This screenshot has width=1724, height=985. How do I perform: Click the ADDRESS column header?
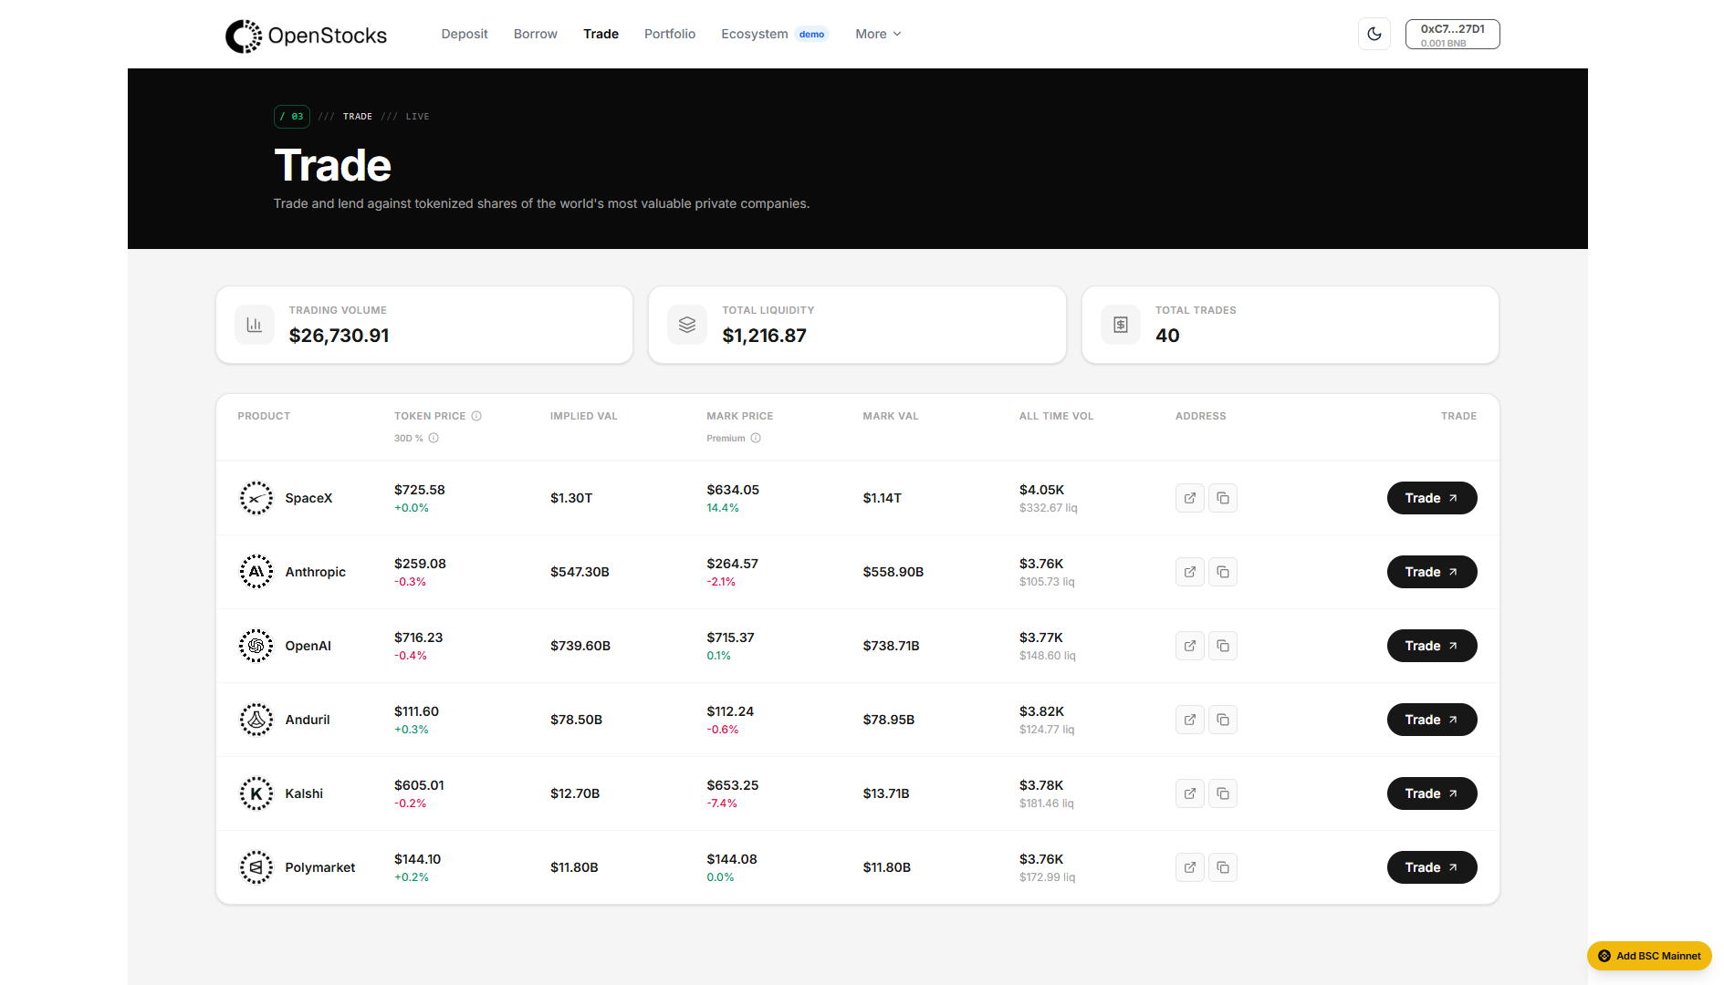point(1201,416)
